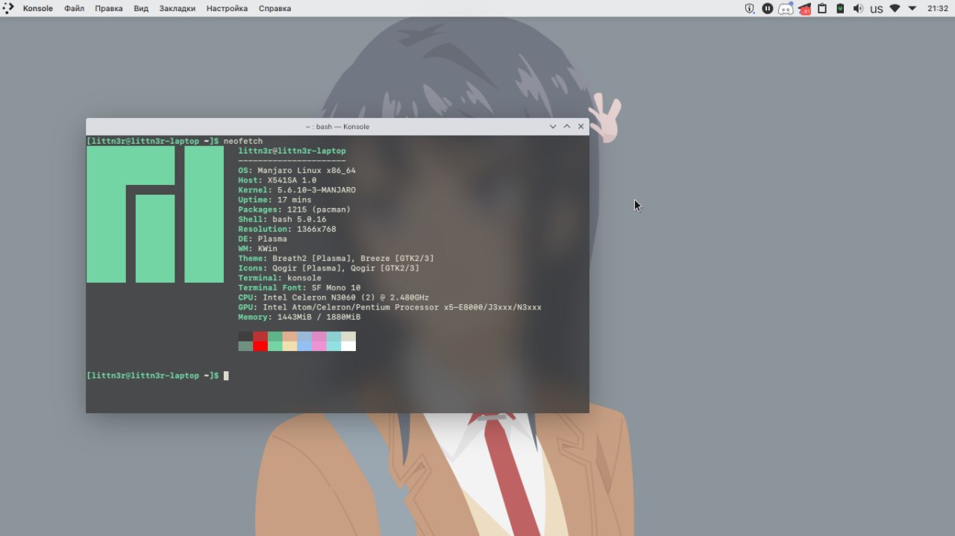Click the 'Icons: Qogir [Plasma]' line
Viewport: 955px width, 536px height.
coord(328,268)
